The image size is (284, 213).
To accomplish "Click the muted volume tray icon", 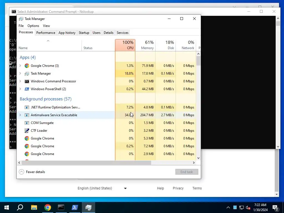I will click(248, 207).
